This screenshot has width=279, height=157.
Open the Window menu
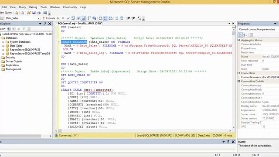tap(55, 7)
